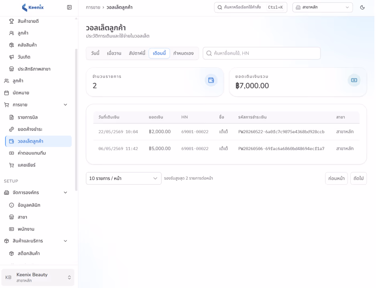The image size is (376, 288).
Task: Click sidebar vertical scrollbar
Action: [x=76, y=120]
